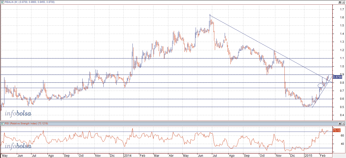Select the 73.12 RSI value label
This screenshot has height=158, width=346.
pyautogui.click(x=336, y=130)
